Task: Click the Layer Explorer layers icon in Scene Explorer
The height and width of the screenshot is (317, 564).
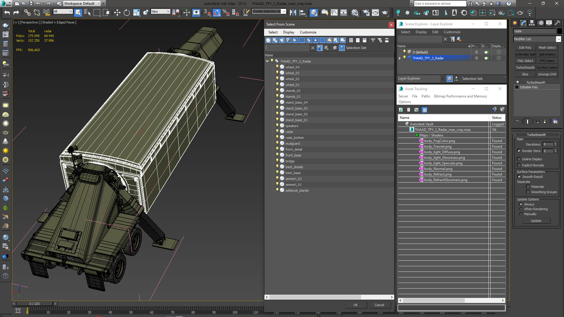Action: [x=449, y=79]
